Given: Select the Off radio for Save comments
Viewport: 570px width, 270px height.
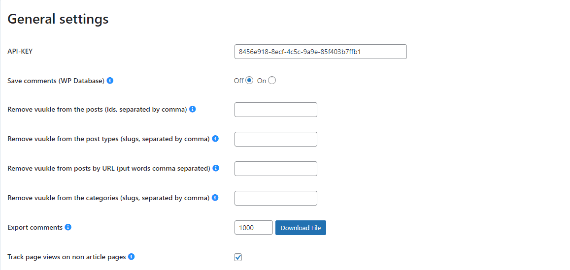Looking at the screenshot, I should click(x=249, y=81).
